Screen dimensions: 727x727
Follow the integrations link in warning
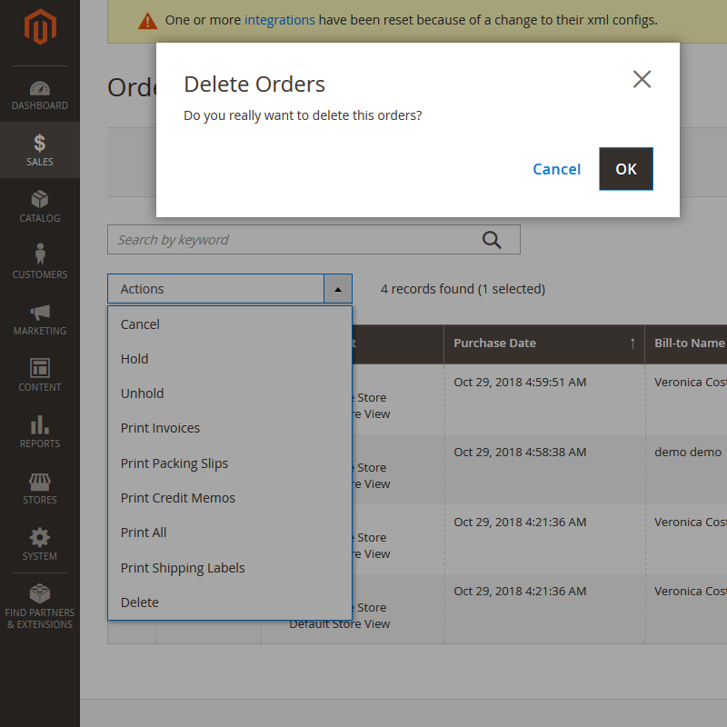pyautogui.click(x=279, y=20)
